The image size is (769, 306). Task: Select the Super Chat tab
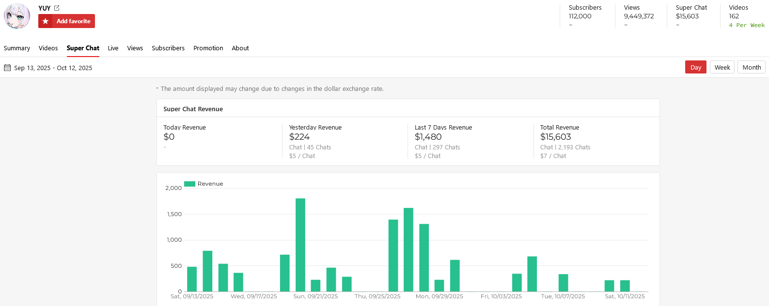83,48
